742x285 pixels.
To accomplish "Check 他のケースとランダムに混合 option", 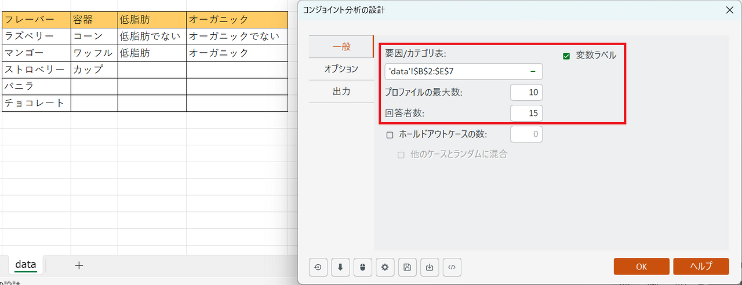I will (x=401, y=155).
